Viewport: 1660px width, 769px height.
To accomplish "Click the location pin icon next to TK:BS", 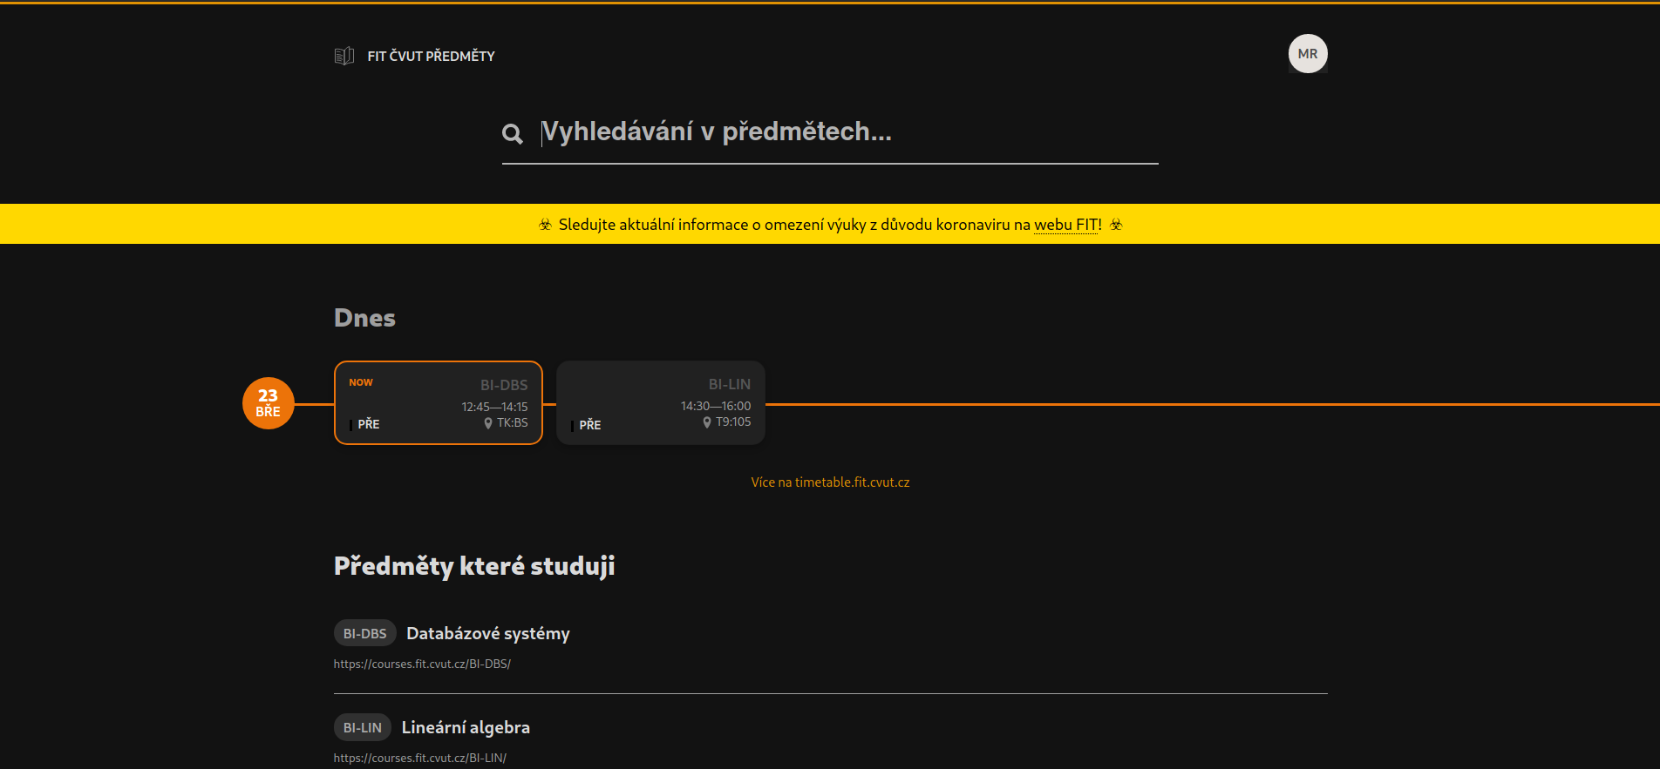I will click(488, 423).
